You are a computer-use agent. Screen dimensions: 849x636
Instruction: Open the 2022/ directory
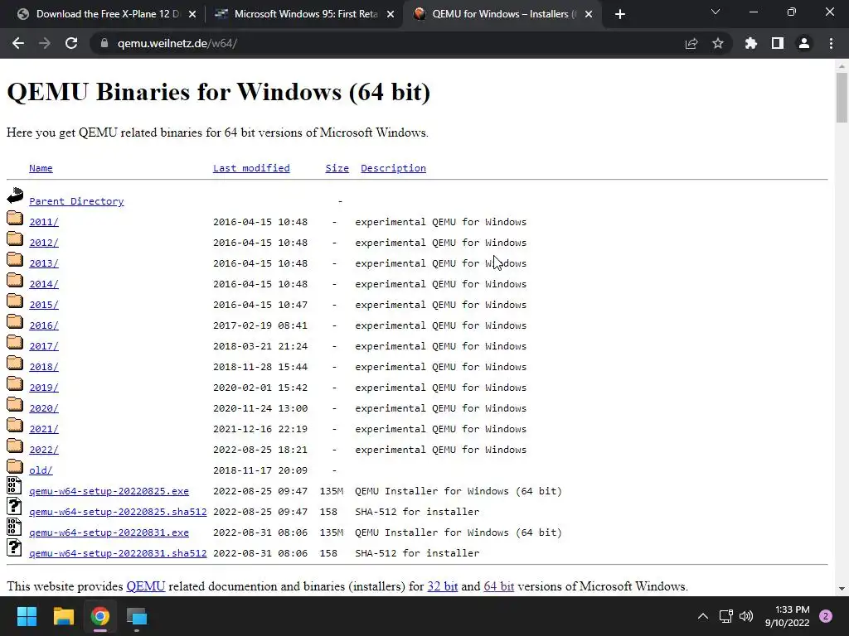pyautogui.click(x=44, y=450)
